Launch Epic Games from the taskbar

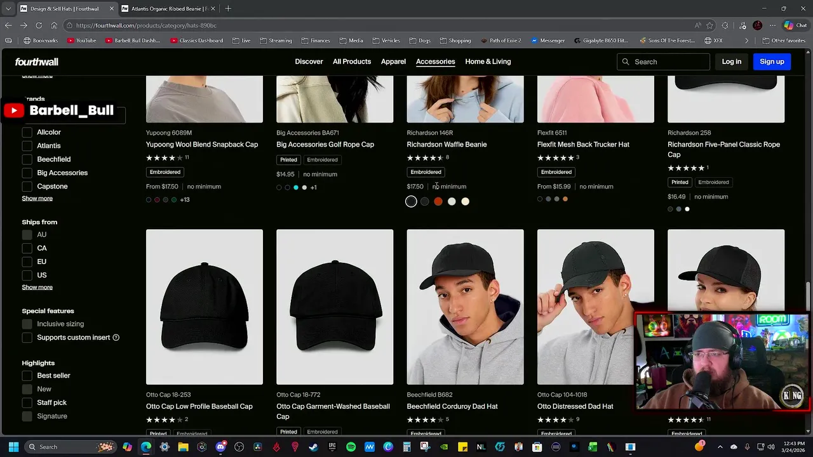coord(332,447)
